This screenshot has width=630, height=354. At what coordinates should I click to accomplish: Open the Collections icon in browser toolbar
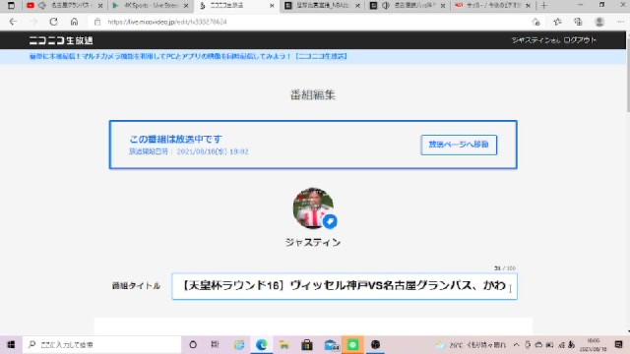coord(578,22)
